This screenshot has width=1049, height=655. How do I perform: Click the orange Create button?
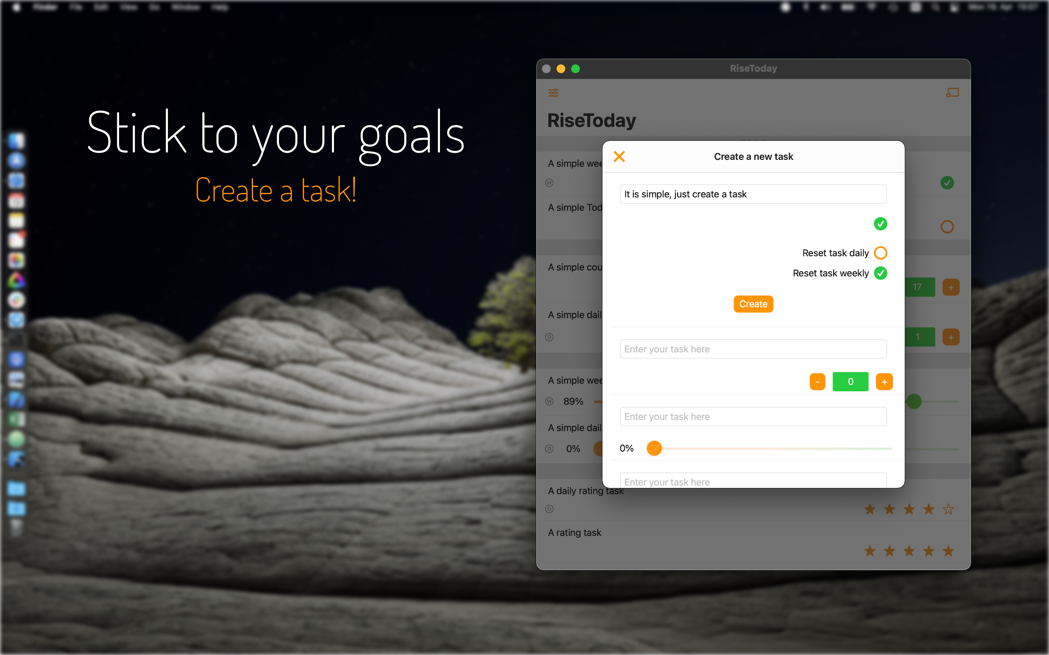753,304
